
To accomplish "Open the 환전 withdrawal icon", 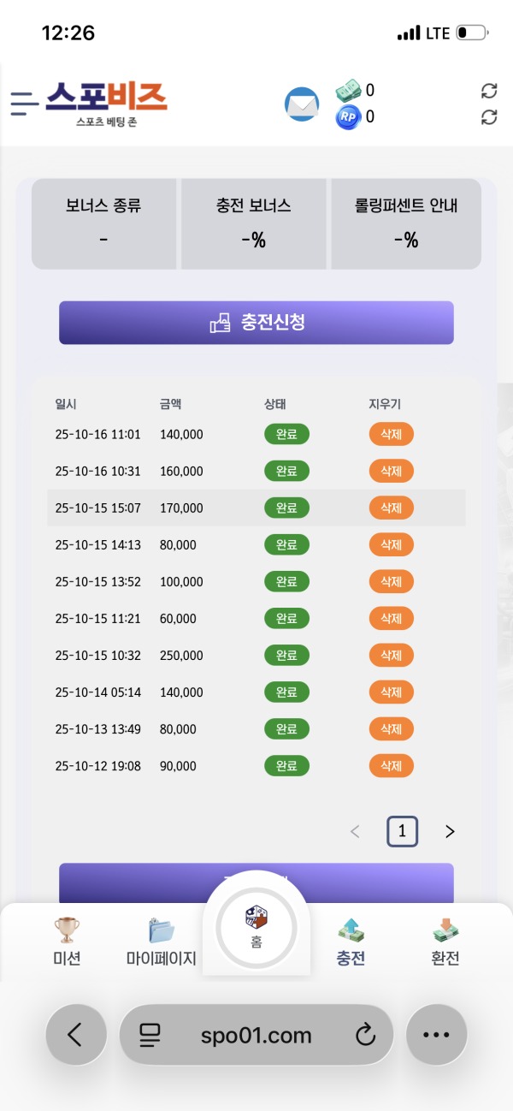I will [445, 928].
